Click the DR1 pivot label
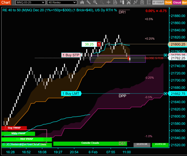Image resolution: width=187 pixels, height=156 pixels. tap(122, 12)
